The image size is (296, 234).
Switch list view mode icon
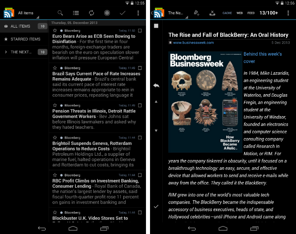[x=76, y=13]
